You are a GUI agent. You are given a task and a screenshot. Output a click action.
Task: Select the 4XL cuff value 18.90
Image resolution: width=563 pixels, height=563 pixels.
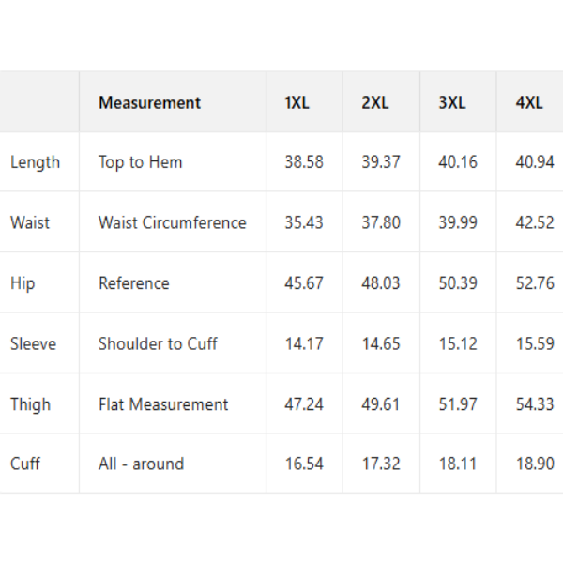pos(535,464)
